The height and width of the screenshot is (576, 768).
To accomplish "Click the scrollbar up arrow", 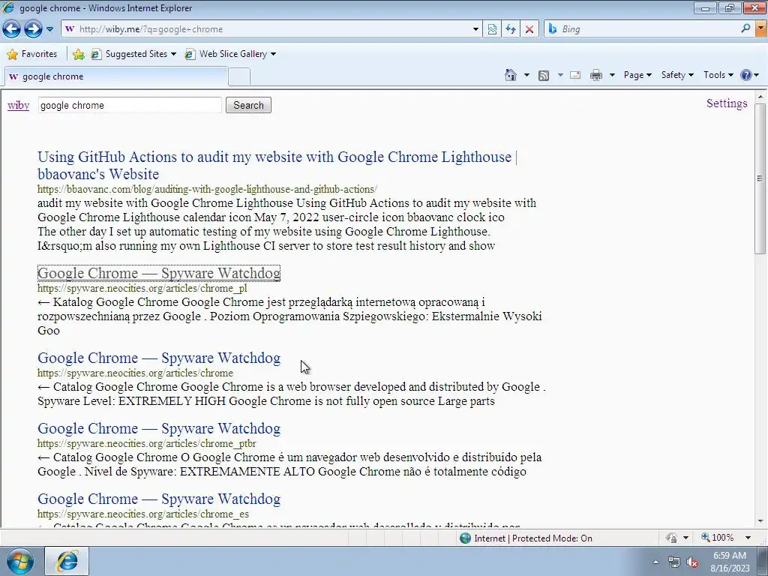I will click(x=760, y=97).
